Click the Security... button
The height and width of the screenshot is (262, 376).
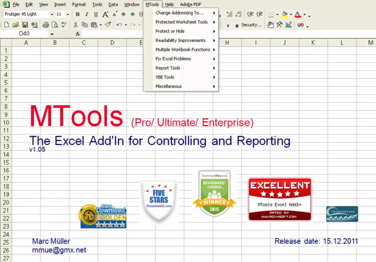click(x=251, y=25)
